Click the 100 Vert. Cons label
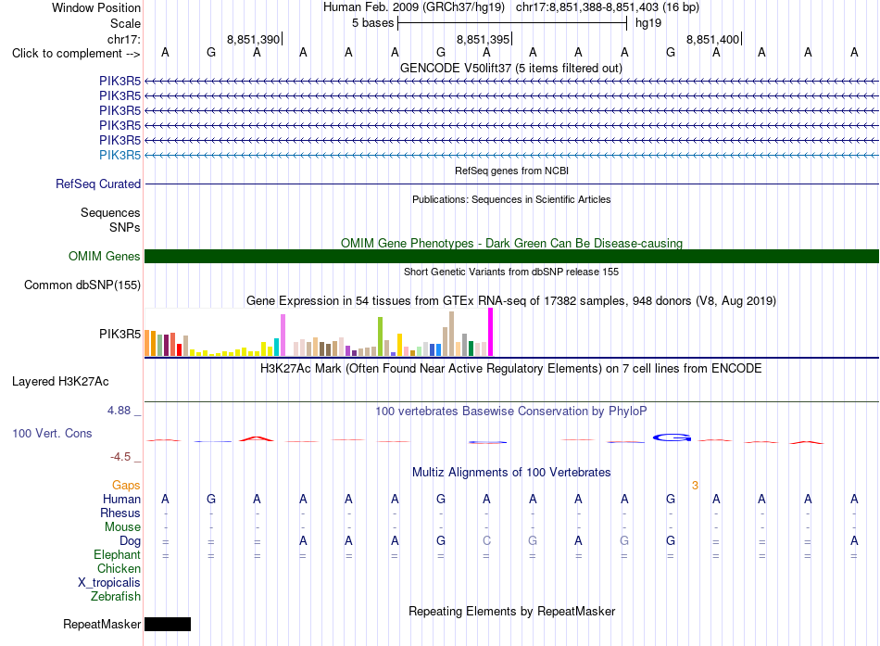 pos(52,433)
